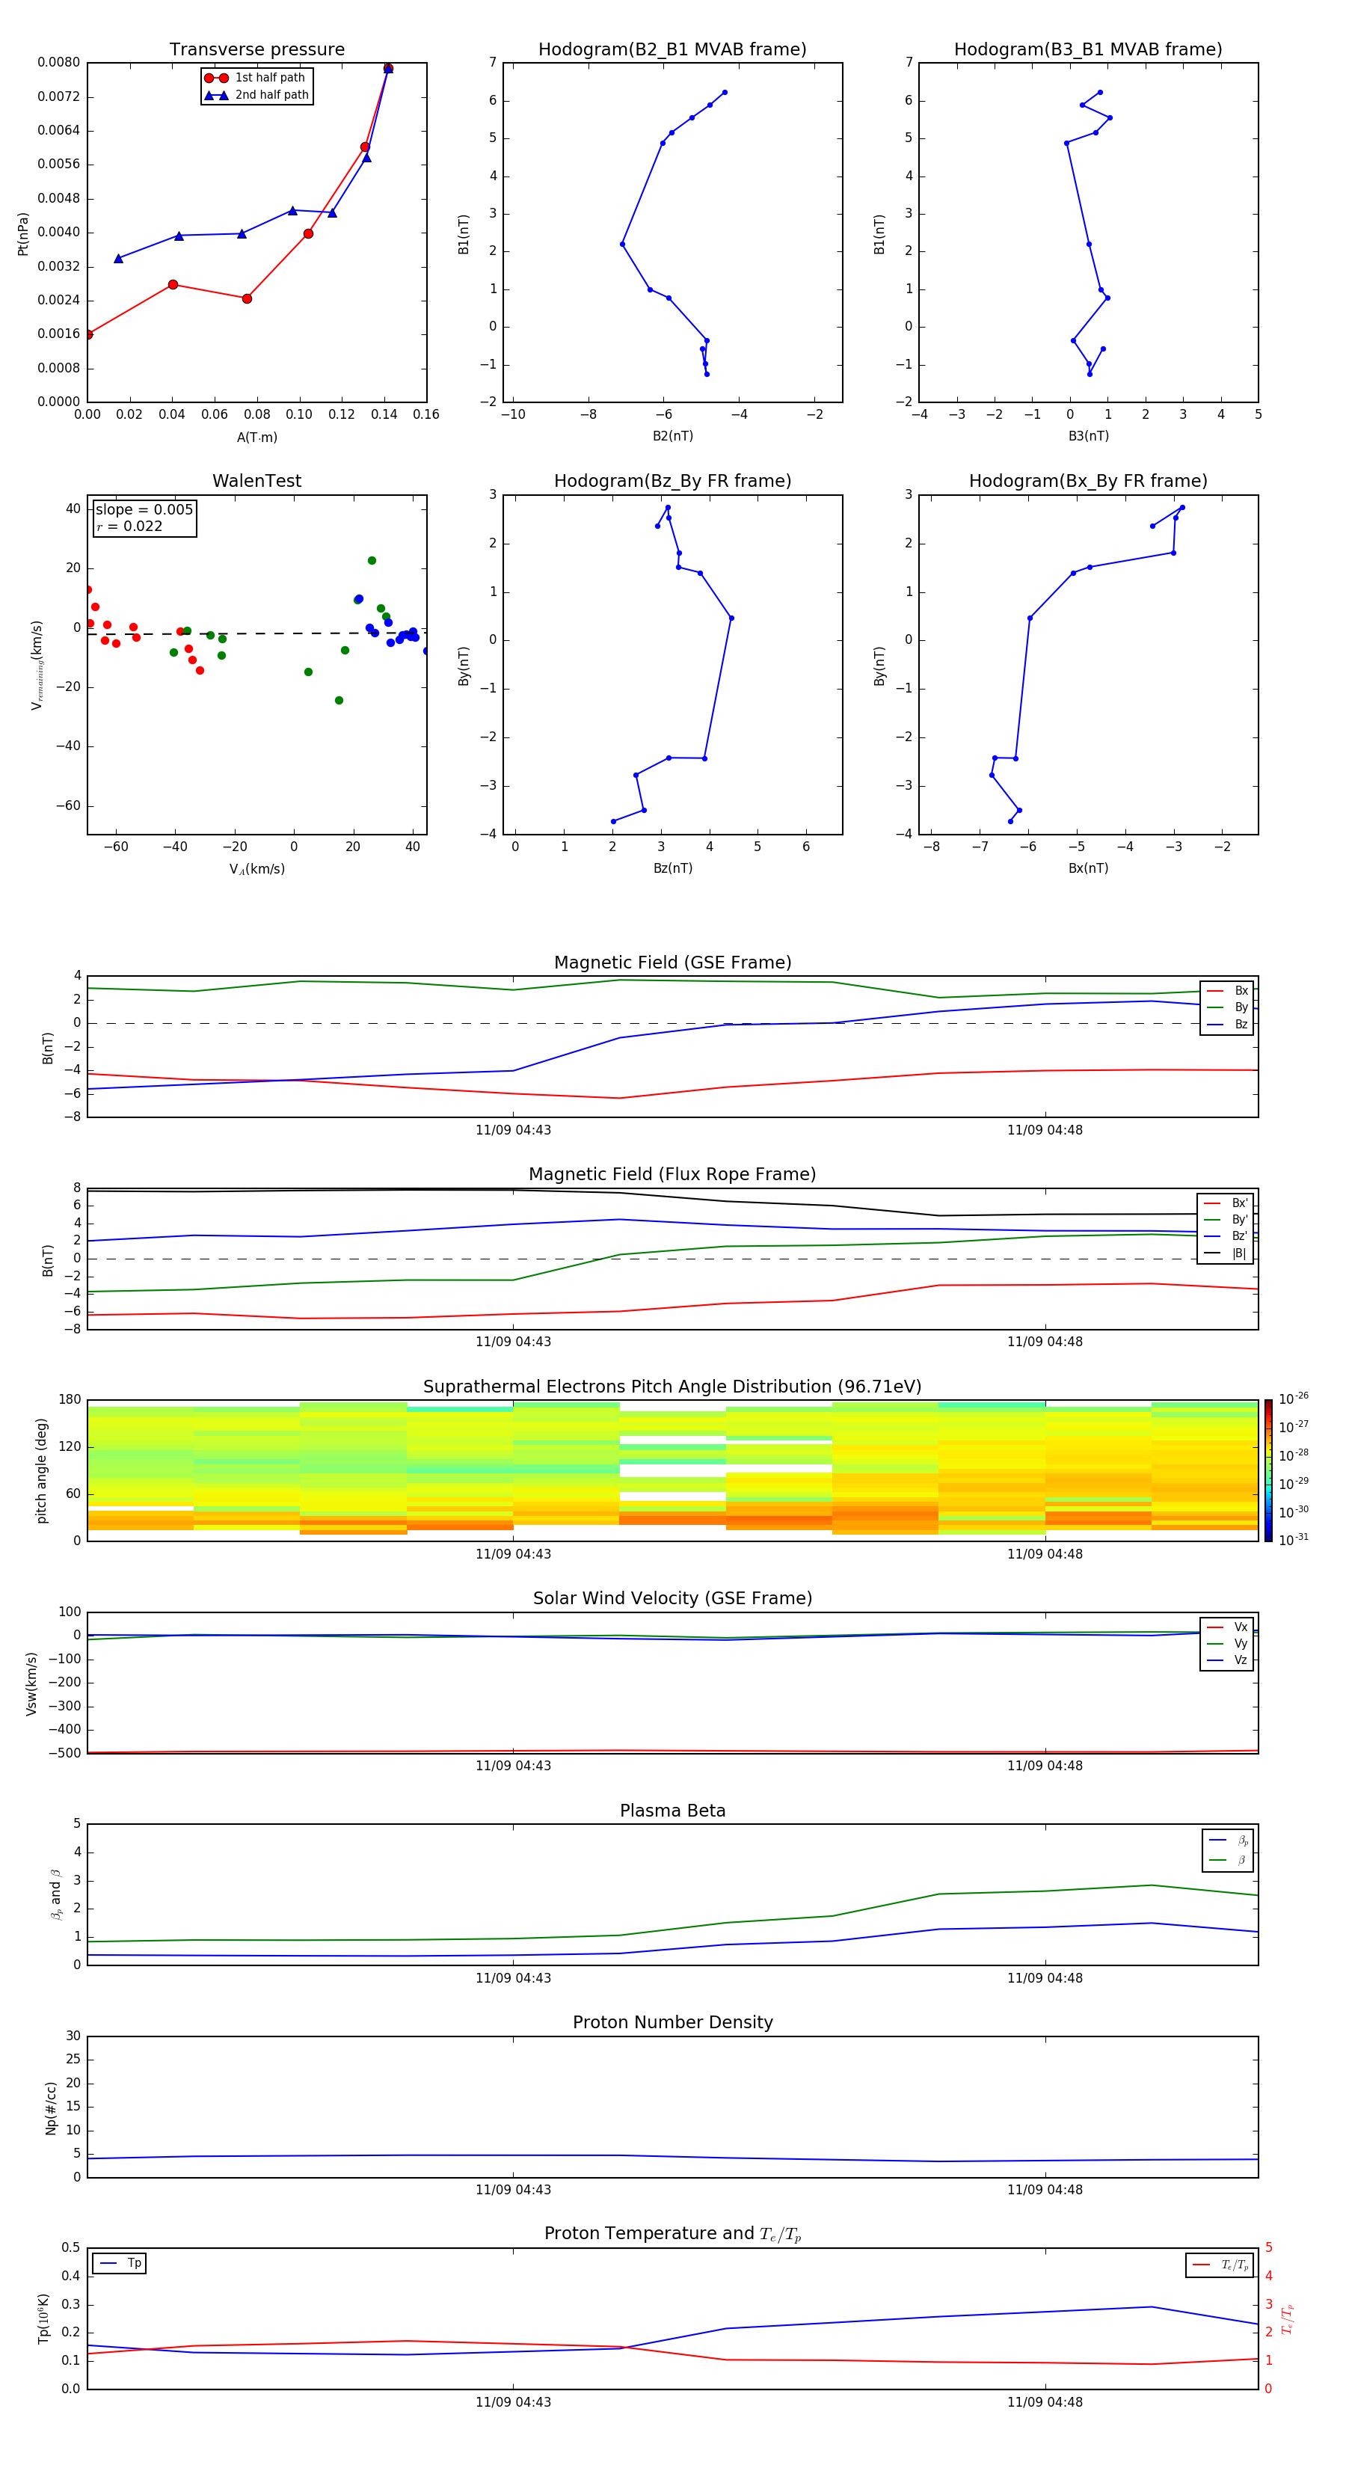Click the 'slope = 0.005' annotation
This screenshot has height=2468, width=1346.
tap(144, 510)
